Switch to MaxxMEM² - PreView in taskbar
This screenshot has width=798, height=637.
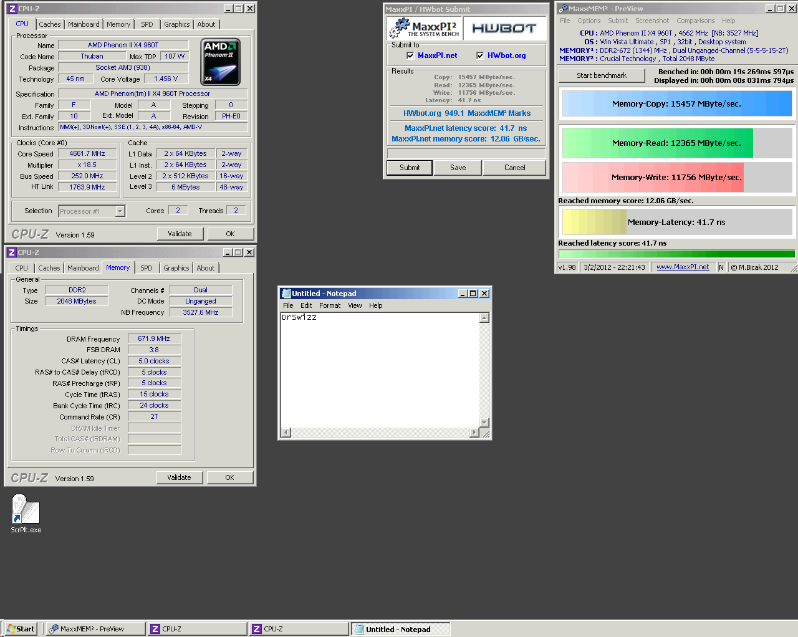95,629
